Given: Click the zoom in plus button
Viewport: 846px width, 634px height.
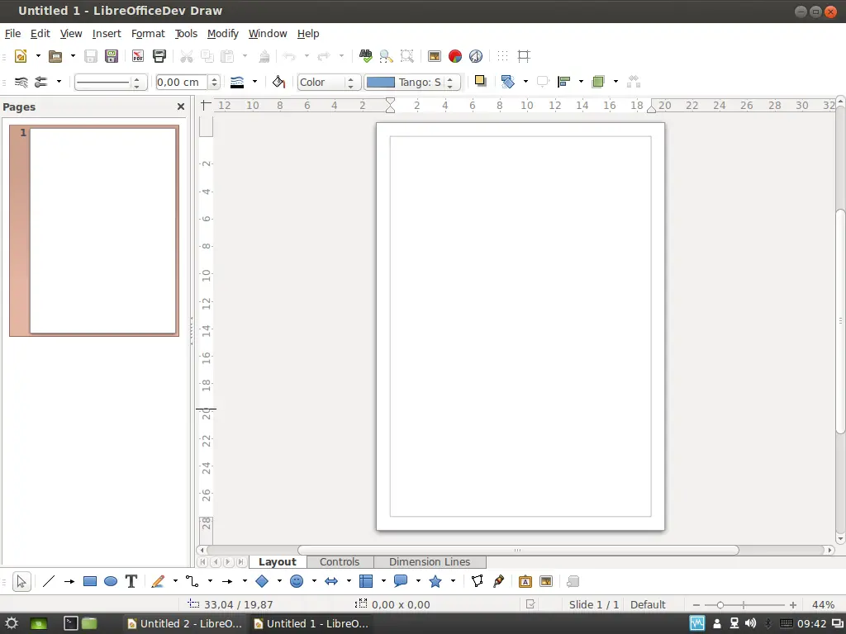Looking at the screenshot, I should (792, 605).
